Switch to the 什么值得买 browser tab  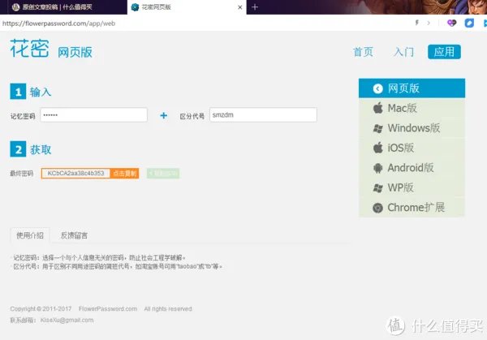click(63, 7)
